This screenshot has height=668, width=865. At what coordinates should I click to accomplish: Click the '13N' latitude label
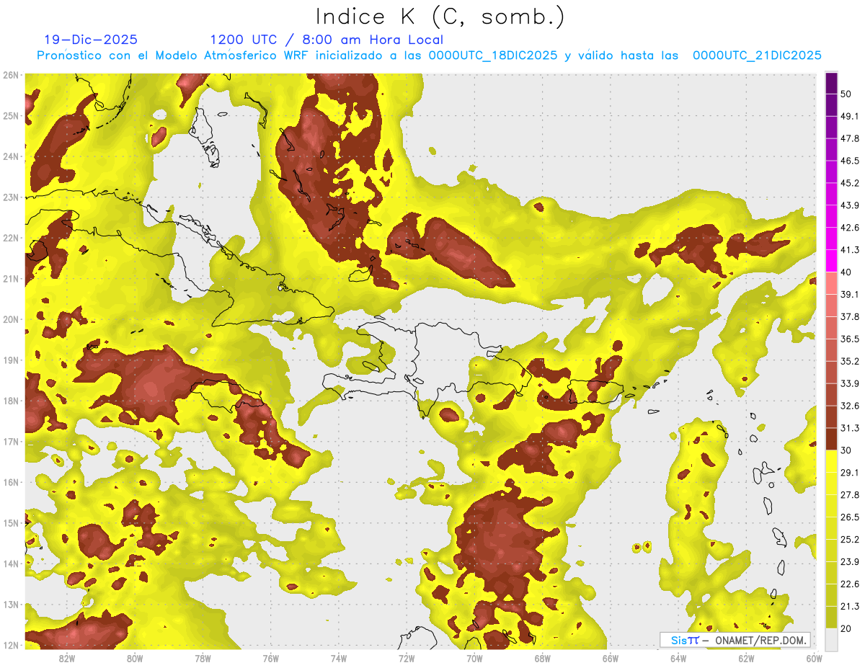[10, 605]
